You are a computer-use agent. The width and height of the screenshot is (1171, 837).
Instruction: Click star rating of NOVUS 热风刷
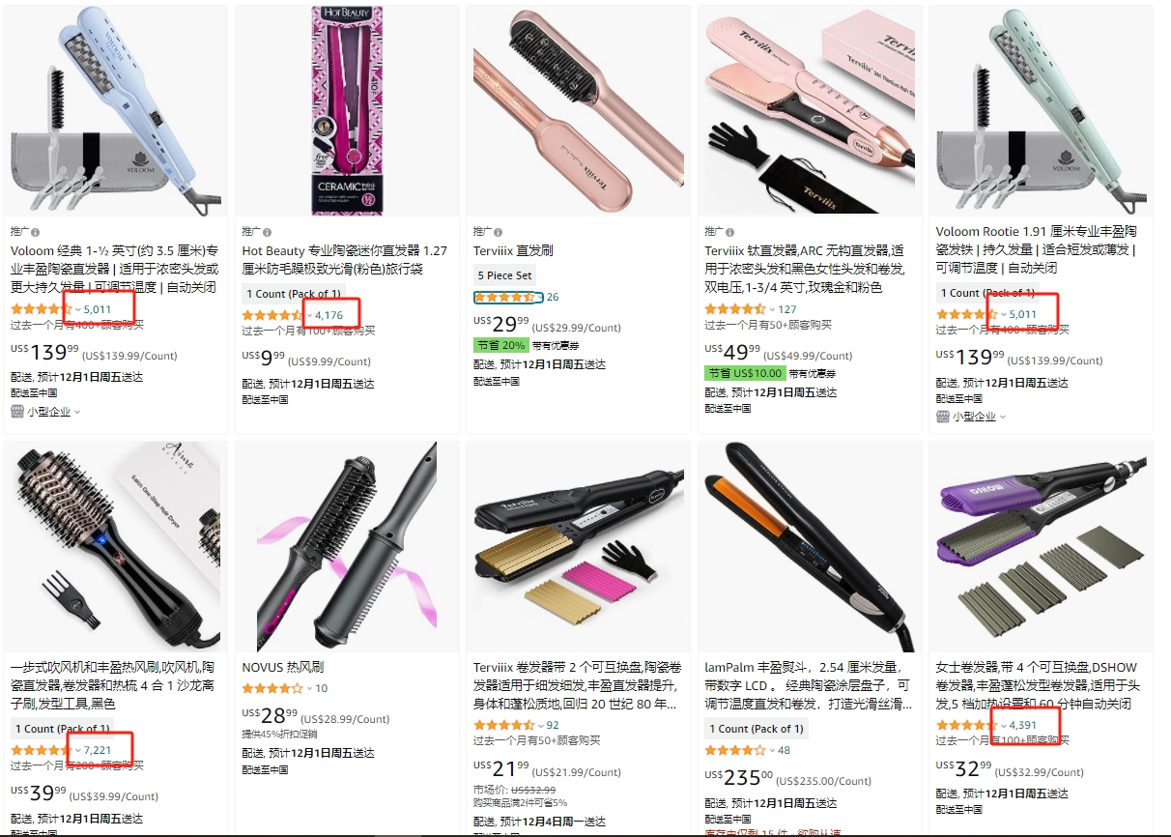coord(271,689)
